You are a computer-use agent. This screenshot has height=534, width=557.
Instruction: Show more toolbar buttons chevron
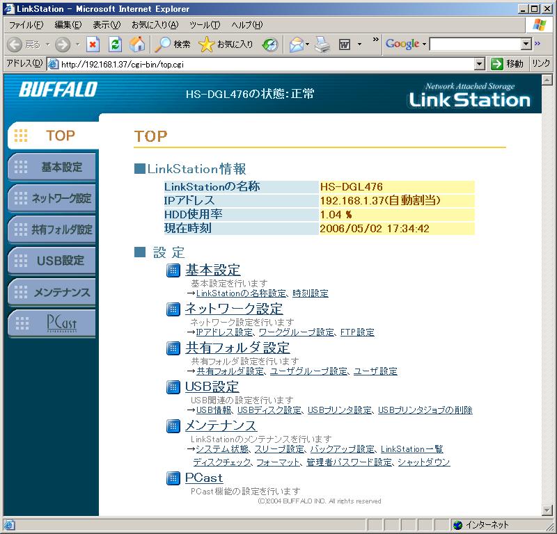[x=375, y=40]
